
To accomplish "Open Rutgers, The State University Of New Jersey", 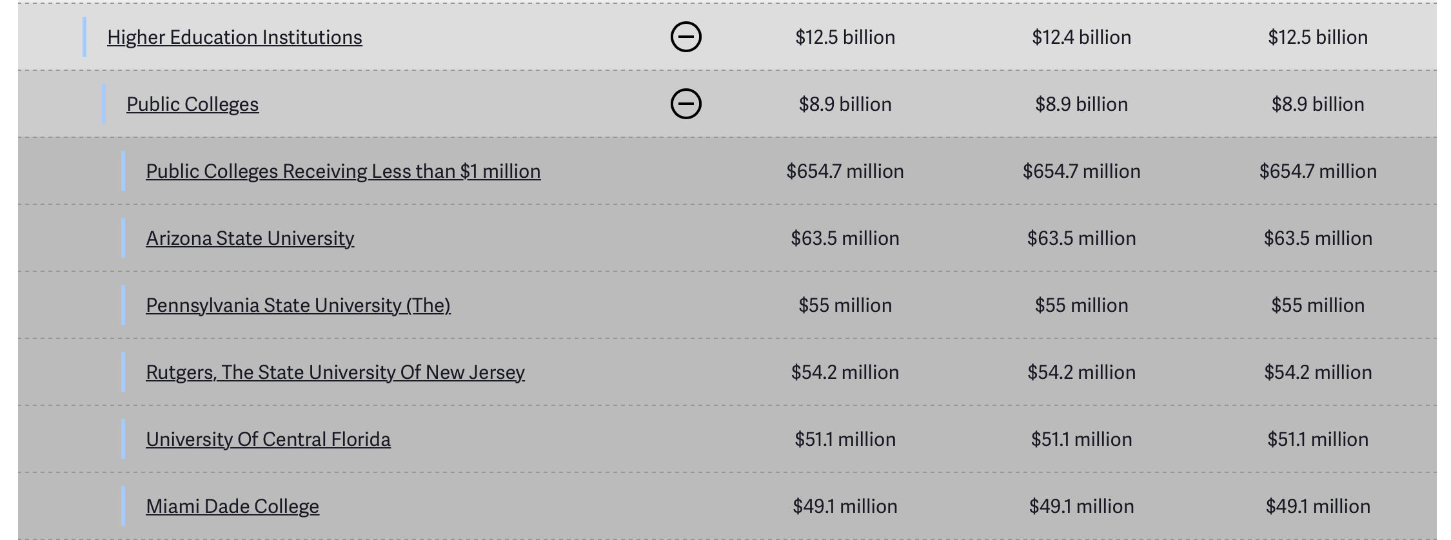I will point(335,372).
